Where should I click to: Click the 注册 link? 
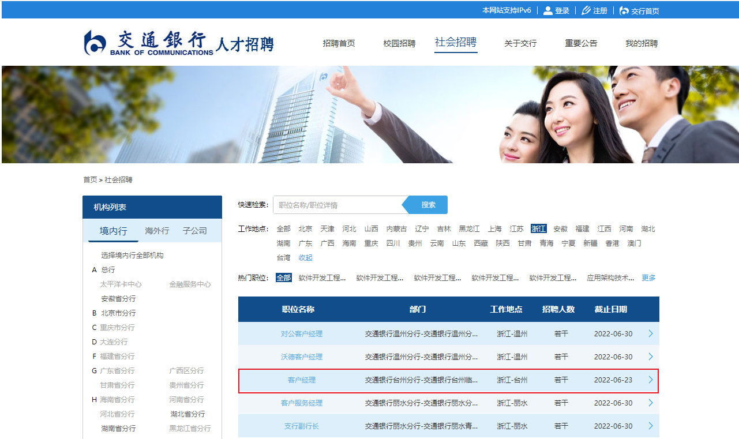[x=600, y=11]
